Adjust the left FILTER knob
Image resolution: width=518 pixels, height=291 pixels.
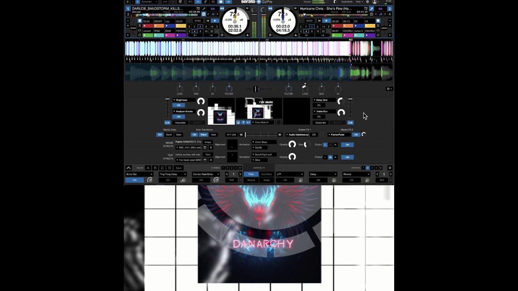click(229, 88)
